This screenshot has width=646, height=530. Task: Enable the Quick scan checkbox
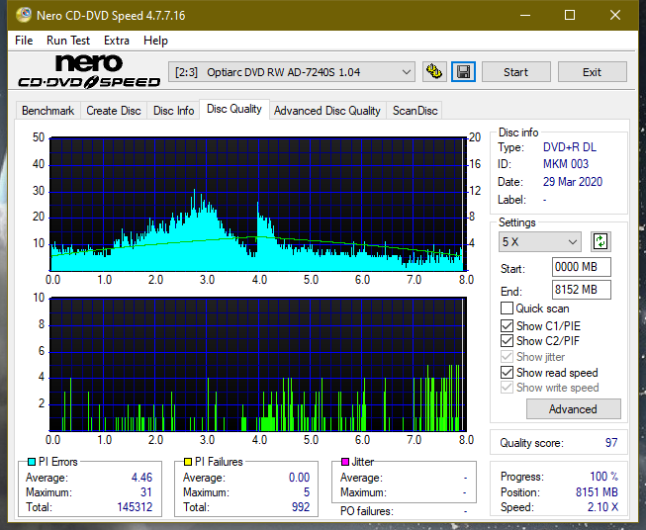(507, 309)
